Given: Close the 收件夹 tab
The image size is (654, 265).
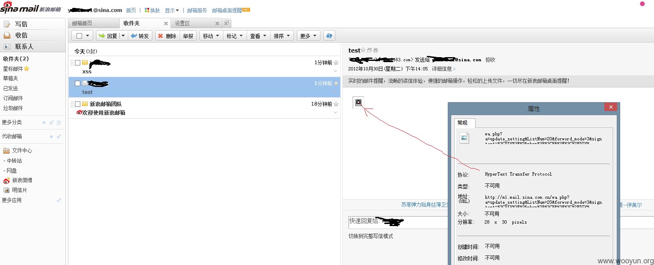Looking at the screenshot, I should [x=166, y=24].
